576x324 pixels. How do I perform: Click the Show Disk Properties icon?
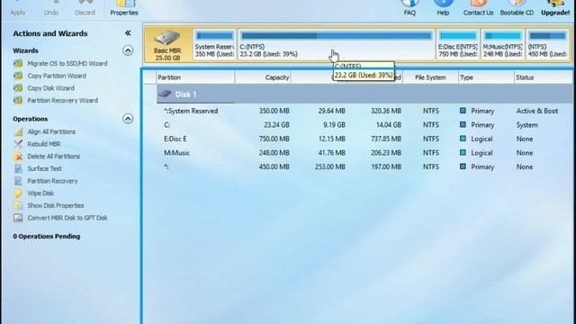tap(18, 206)
